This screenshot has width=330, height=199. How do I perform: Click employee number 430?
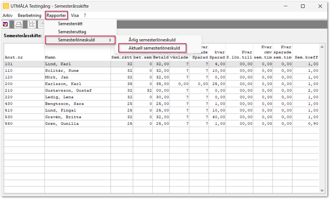tap(9, 104)
